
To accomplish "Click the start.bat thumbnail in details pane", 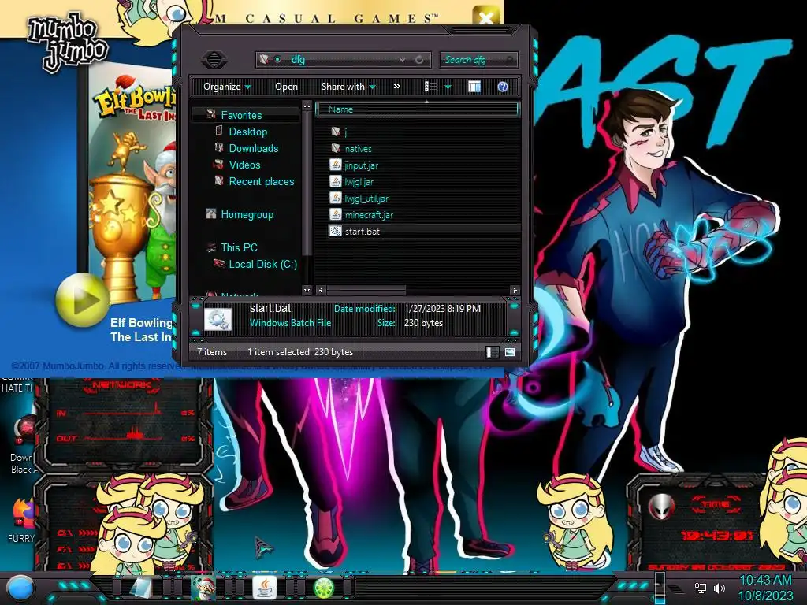I will [x=218, y=319].
